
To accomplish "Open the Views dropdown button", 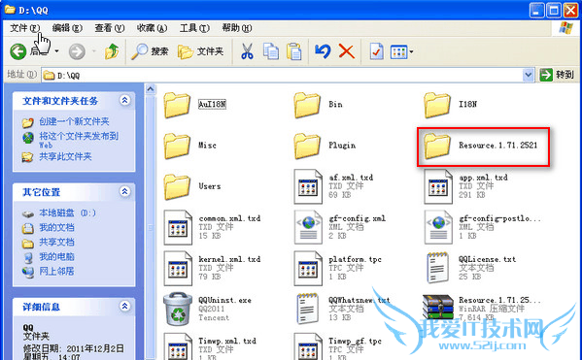I will (x=402, y=51).
